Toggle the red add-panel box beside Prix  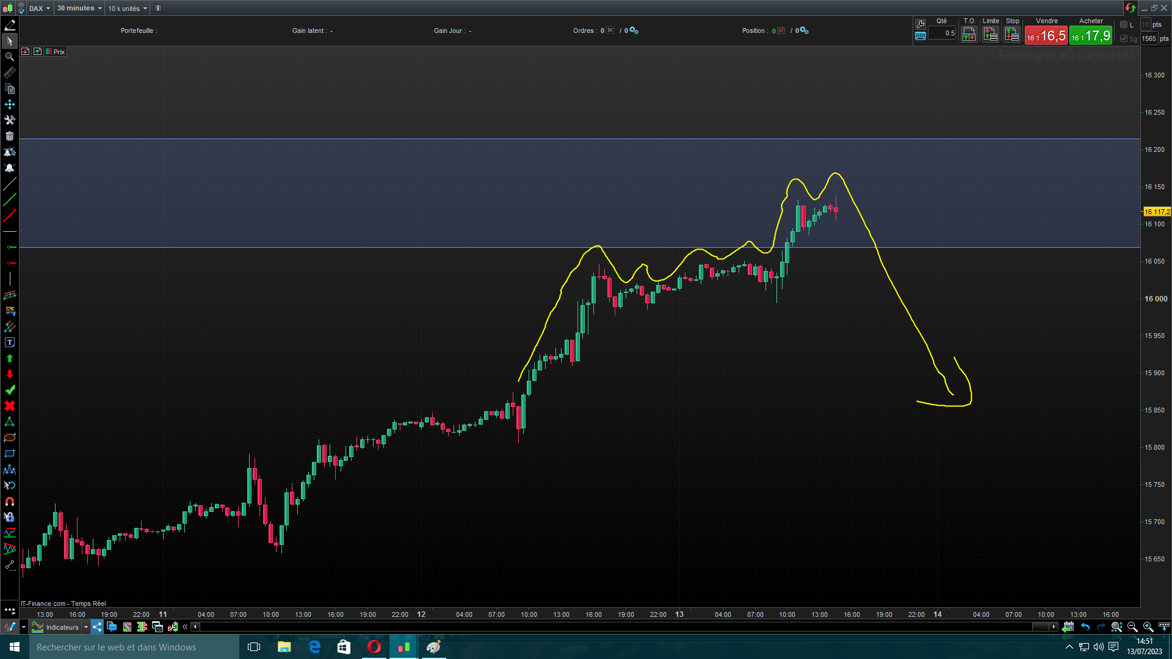point(25,52)
